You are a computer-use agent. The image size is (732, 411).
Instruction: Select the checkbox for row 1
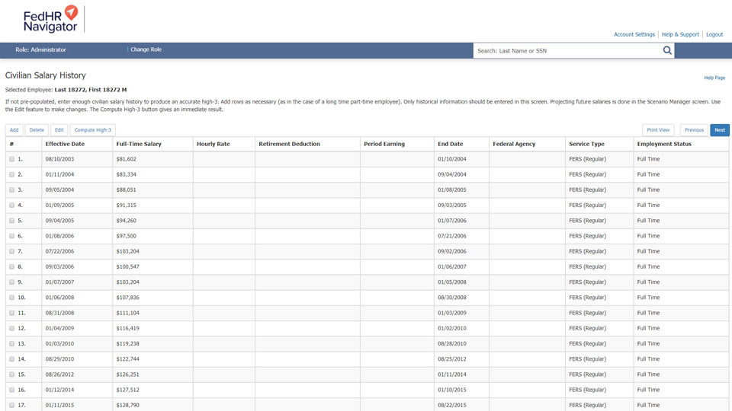point(11,159)
